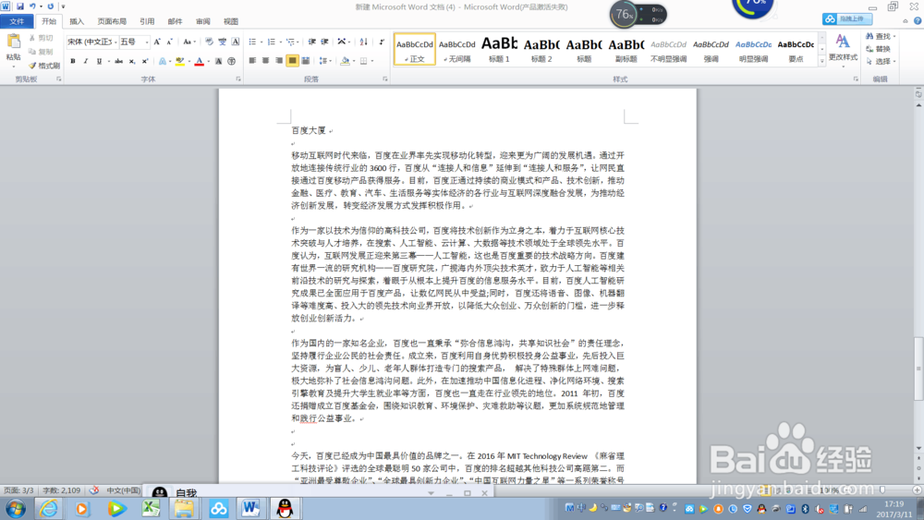Apply the 副标题 (Subtitle) style

point(626,49)
